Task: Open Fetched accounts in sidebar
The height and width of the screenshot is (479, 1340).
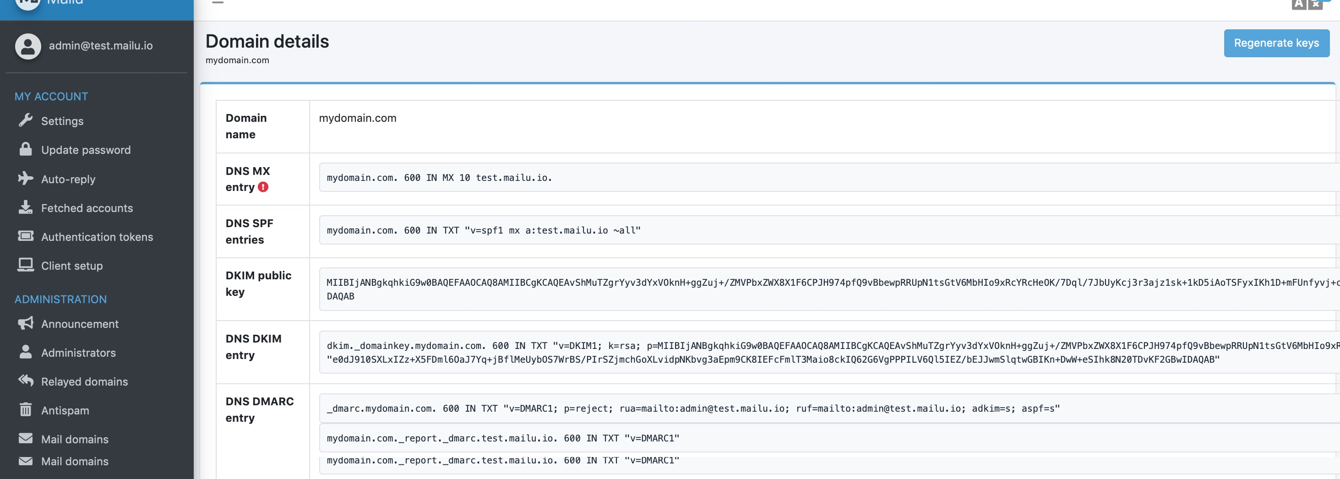Action: [87, 208]
